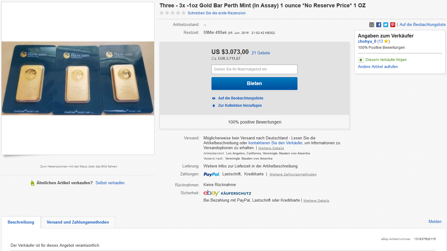Click the Melden report link

pos(435,221)
